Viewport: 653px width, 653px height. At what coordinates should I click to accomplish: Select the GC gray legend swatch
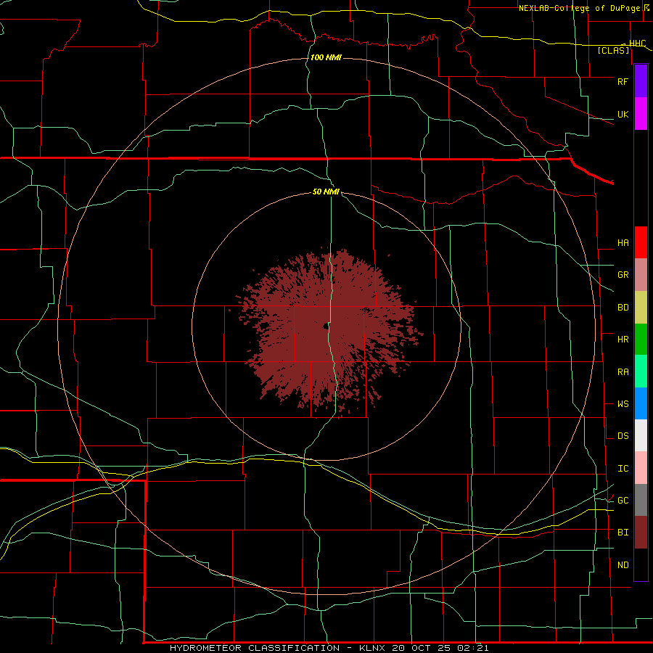641,500
